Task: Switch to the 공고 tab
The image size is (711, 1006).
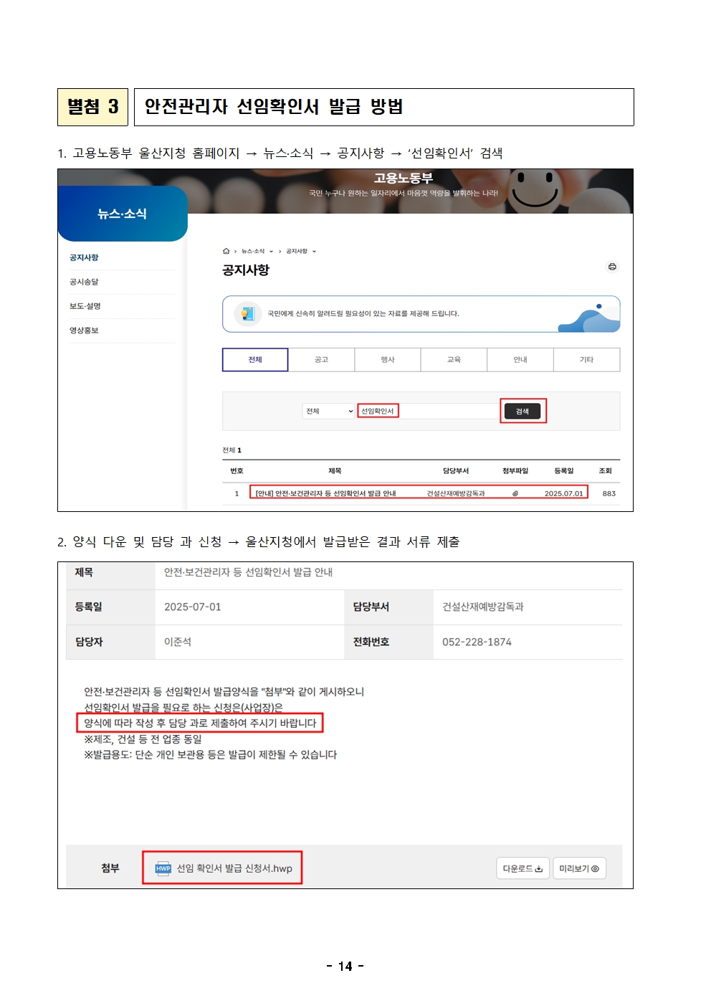Action: pos(321,360)
